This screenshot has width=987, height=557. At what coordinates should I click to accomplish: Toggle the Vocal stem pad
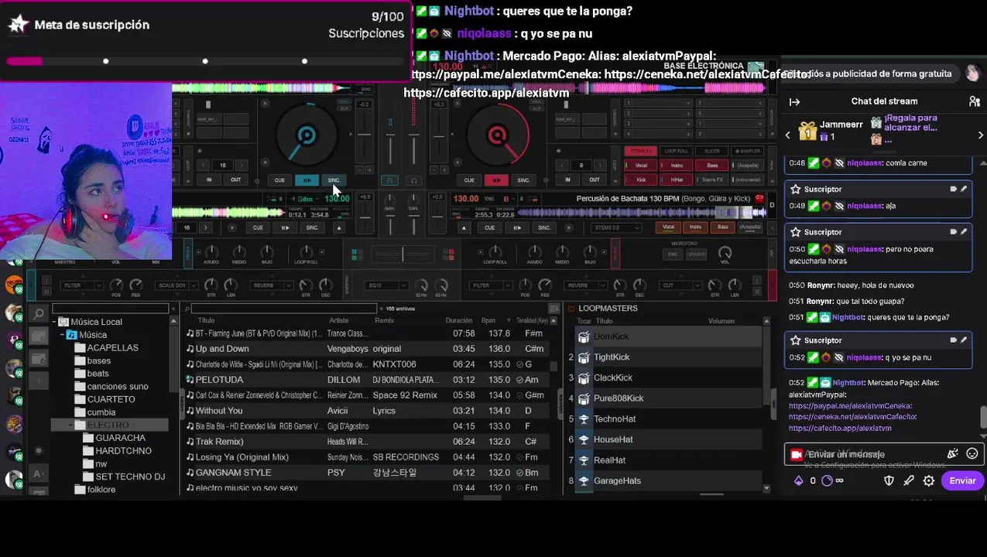(x=641, y=166)
